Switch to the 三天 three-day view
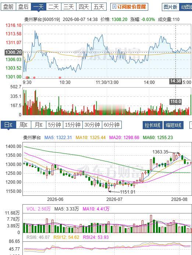This screenshot has height=255, width=192. click(x=69, y=7)
